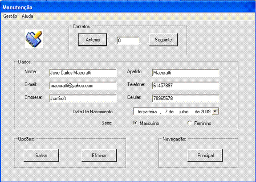Click the Apelido text field
The width and height of the screenshot is (256, 182).
click(186, 73)
